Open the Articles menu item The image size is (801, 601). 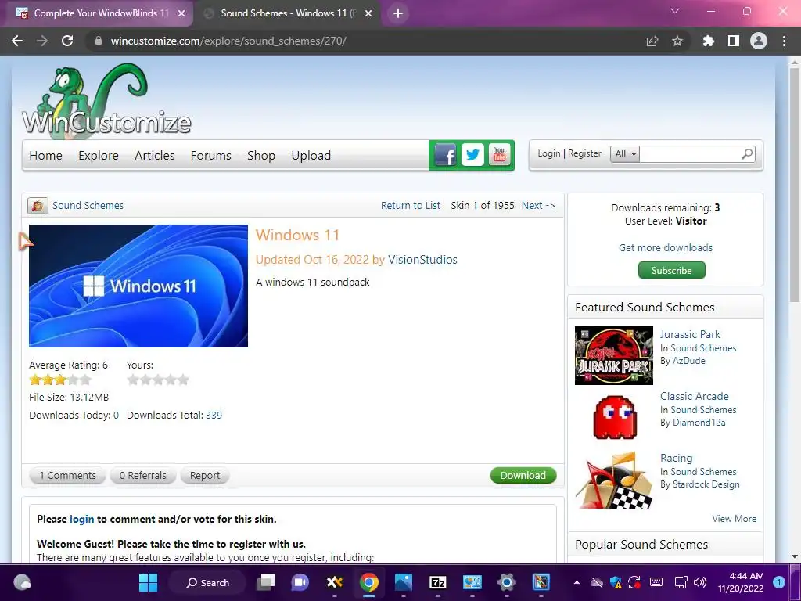155,156
